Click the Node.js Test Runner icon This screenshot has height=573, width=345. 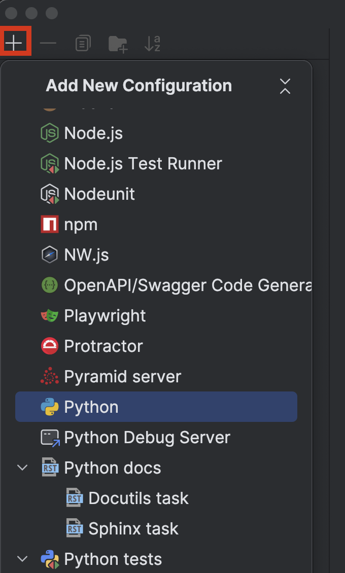coord(50,163)
